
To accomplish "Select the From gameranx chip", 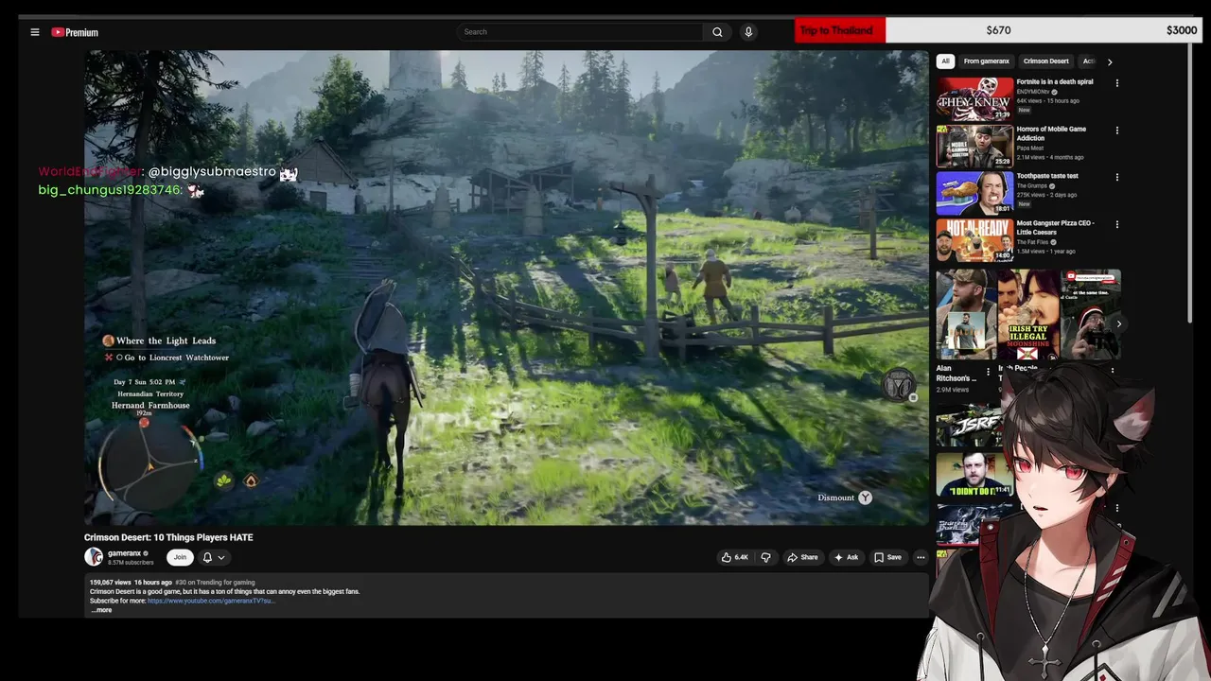I will point(986,61).
